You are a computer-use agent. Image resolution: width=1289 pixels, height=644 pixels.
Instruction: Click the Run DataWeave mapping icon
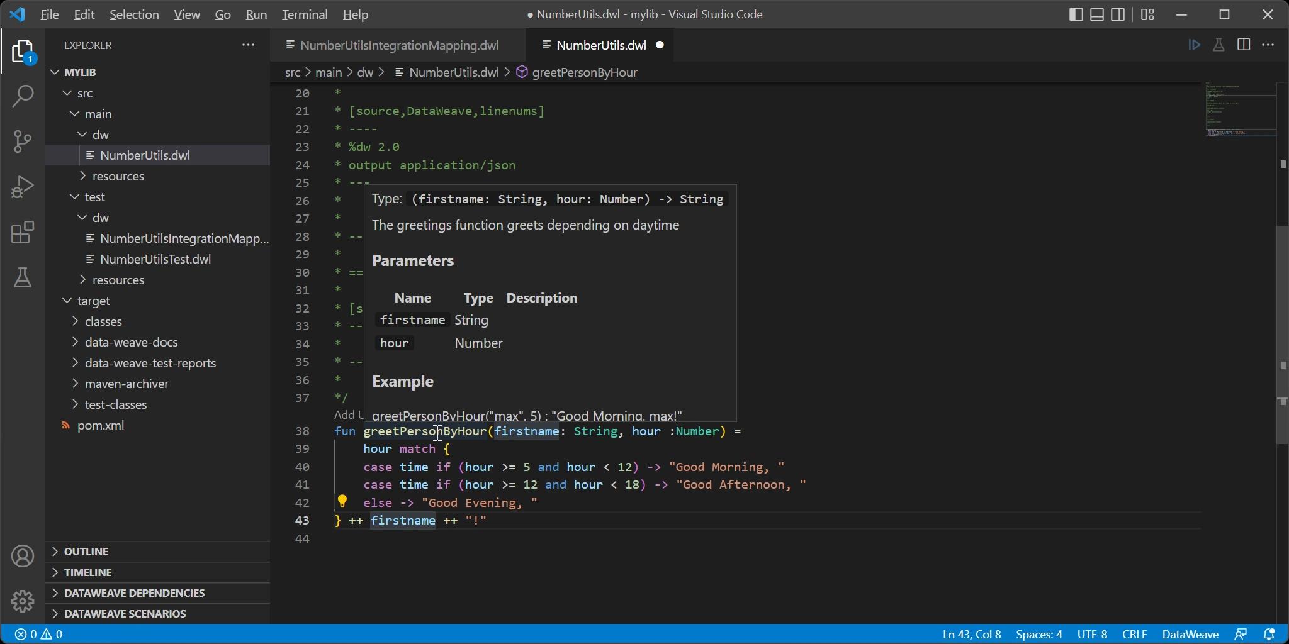click(1194, 45)
